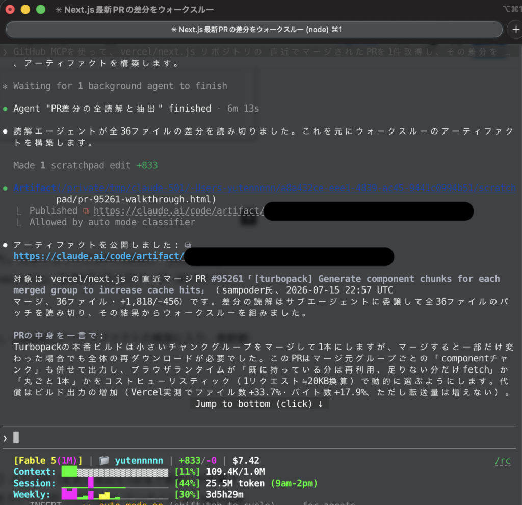Click the yellow minimize window button
522x505 pixels.
click(x=25, y=9)
